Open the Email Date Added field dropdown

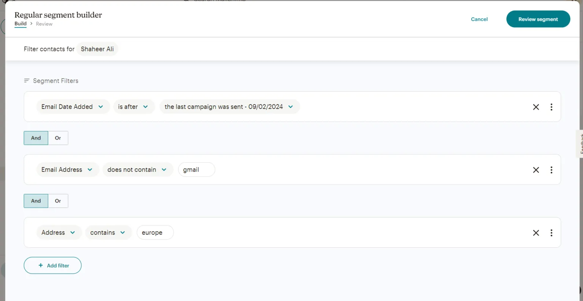pyautogui.click(x=73, y=107)
